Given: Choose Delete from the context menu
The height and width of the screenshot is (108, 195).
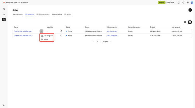Looking at the screenshot, I should point(47,39).
